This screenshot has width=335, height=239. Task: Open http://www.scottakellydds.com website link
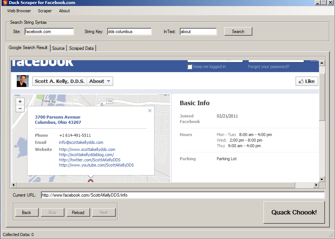coord(87,149)
